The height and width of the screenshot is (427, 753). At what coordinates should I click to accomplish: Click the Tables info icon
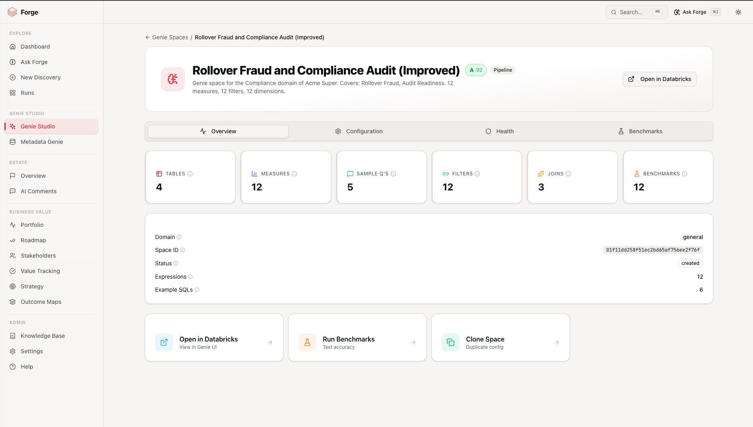point(190,174)
